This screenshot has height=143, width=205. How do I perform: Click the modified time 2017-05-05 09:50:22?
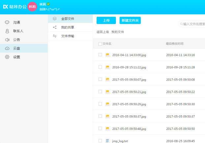point(180,92)
